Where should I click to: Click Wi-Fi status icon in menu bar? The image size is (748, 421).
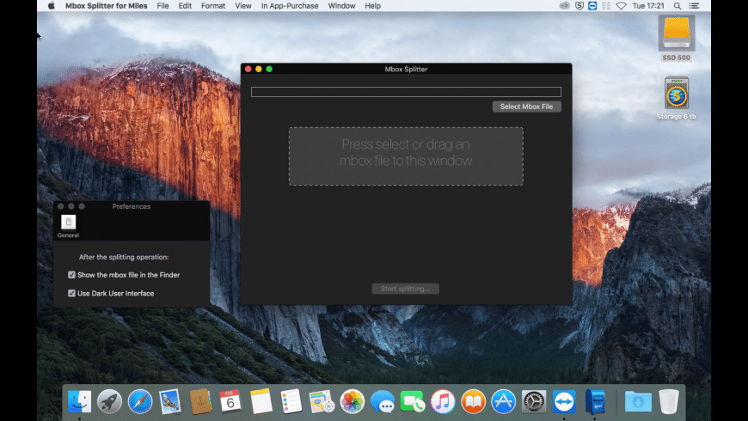[x=621, y=6]
